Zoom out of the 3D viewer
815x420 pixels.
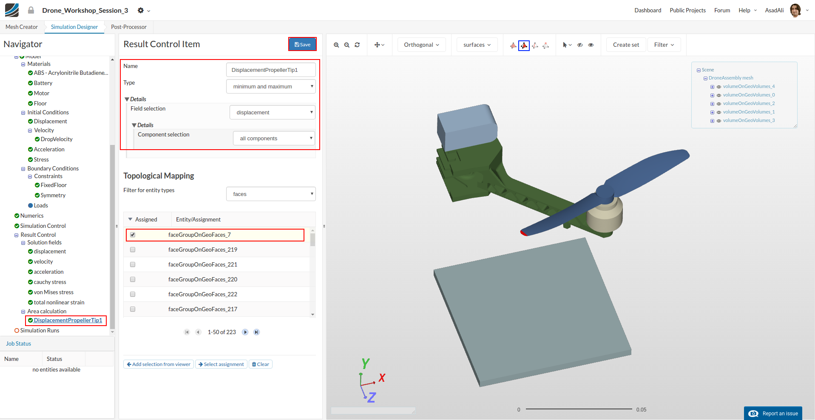[347, 45]
